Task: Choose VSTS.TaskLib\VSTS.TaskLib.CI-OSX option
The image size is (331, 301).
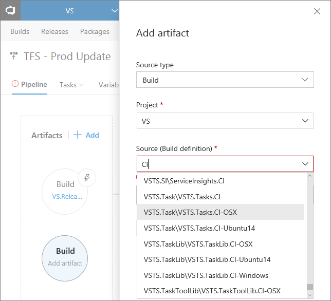Action: click(x=220, y=244)
